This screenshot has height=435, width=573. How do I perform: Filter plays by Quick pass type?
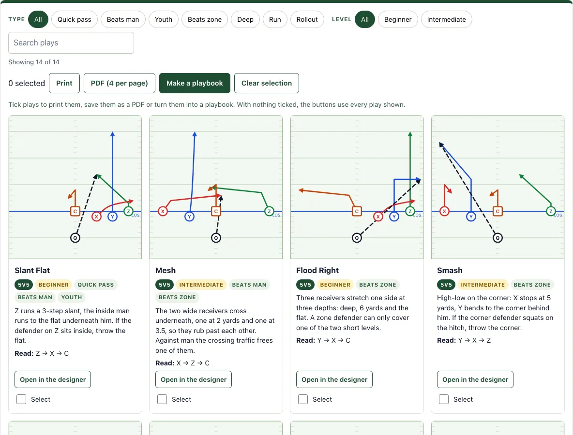(x=74, y=19)
